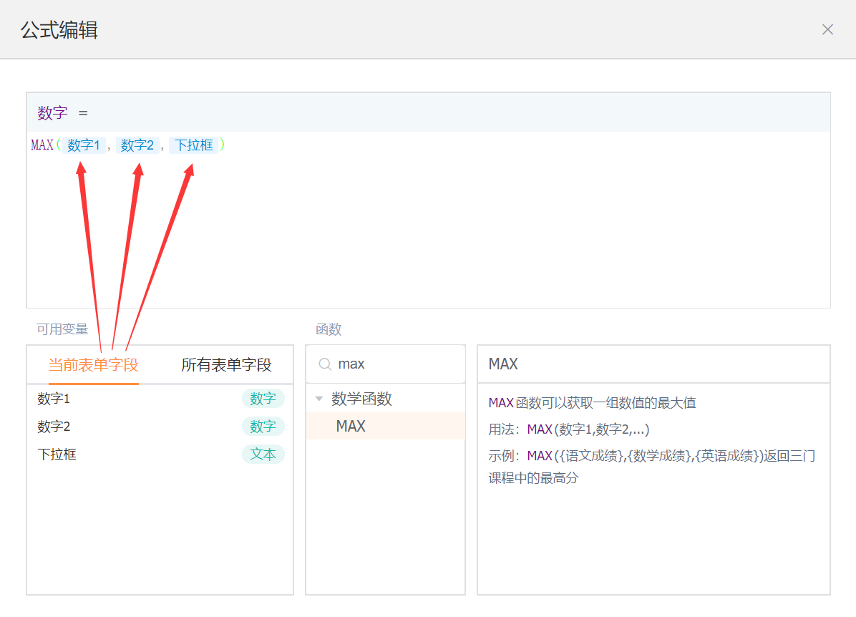The width and height of the screenshot is (856, 617).
Task: Switch to 所有表单字段 tab
Action: pos(226,365)
